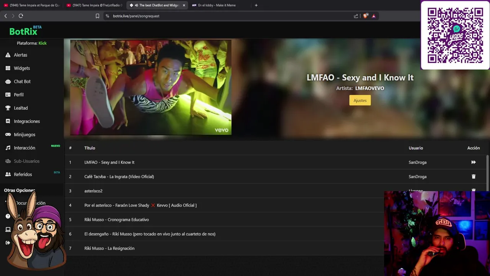Open the Perfil ID card icon
This screenshot has height=276, width=490.
click(x=8, y=95)
